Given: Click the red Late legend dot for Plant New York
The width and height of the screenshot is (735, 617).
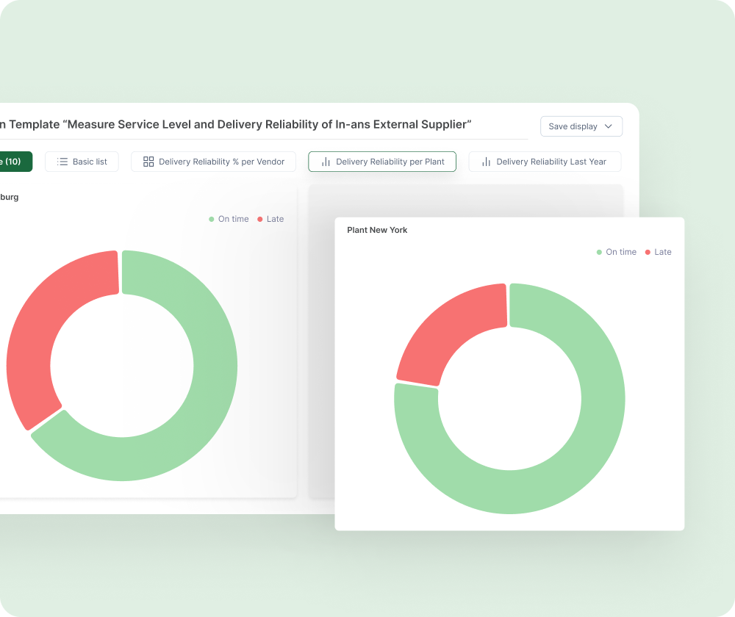Looking at the screenshot, I should pyautogui.click(x=648, y=252).
